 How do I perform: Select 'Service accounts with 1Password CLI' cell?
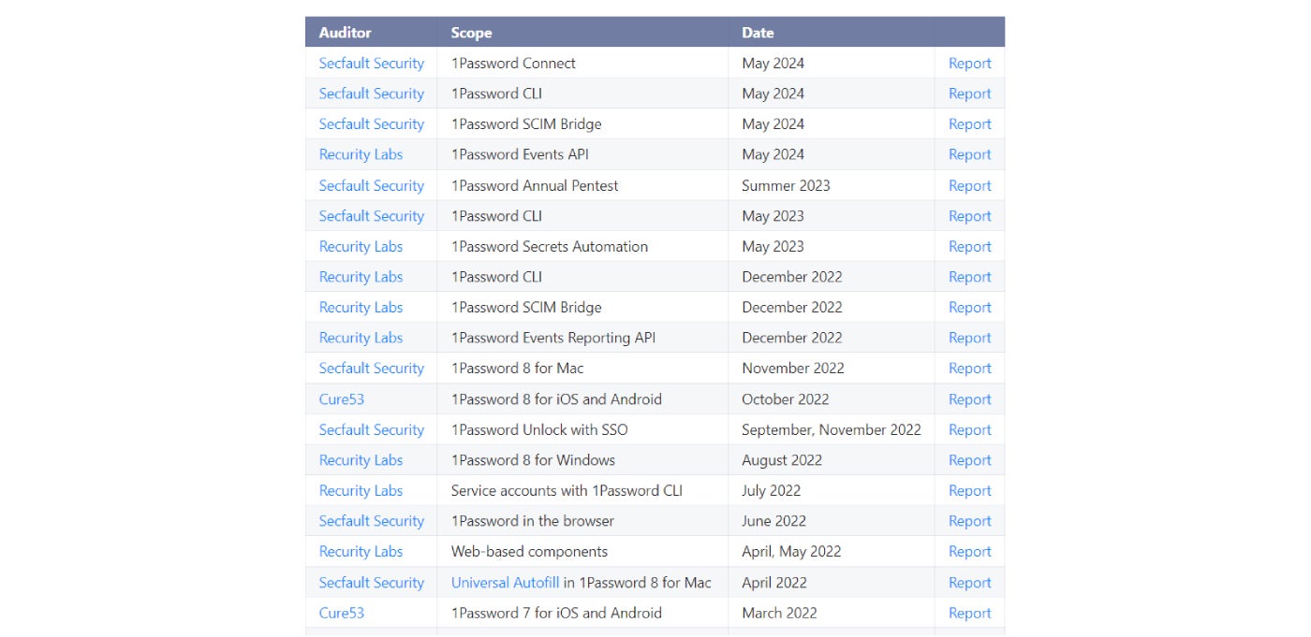[x=582, y=490]
